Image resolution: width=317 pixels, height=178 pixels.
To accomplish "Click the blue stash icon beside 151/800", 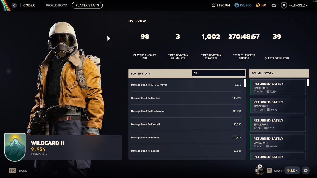I will (236, 5).
